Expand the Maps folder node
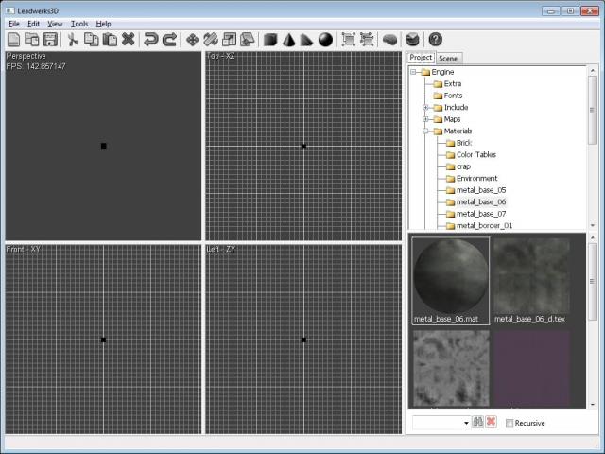The height and width of the screenshot is (454, 605). 426,119
